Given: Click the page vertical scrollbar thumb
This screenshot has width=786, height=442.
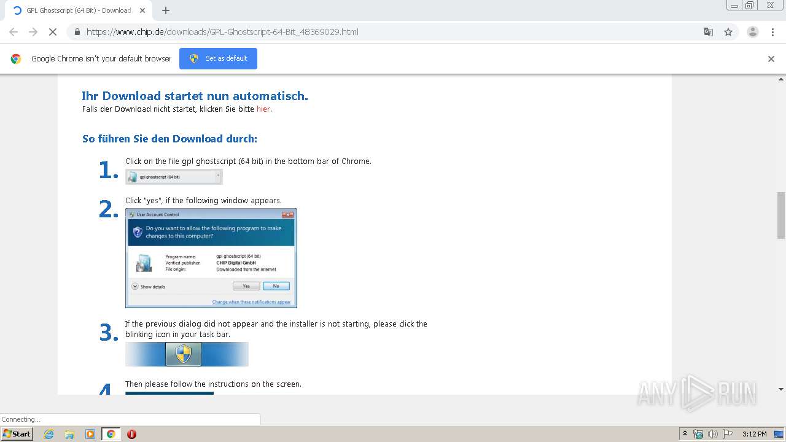Looking at the screenshot, I should point(781,215).
